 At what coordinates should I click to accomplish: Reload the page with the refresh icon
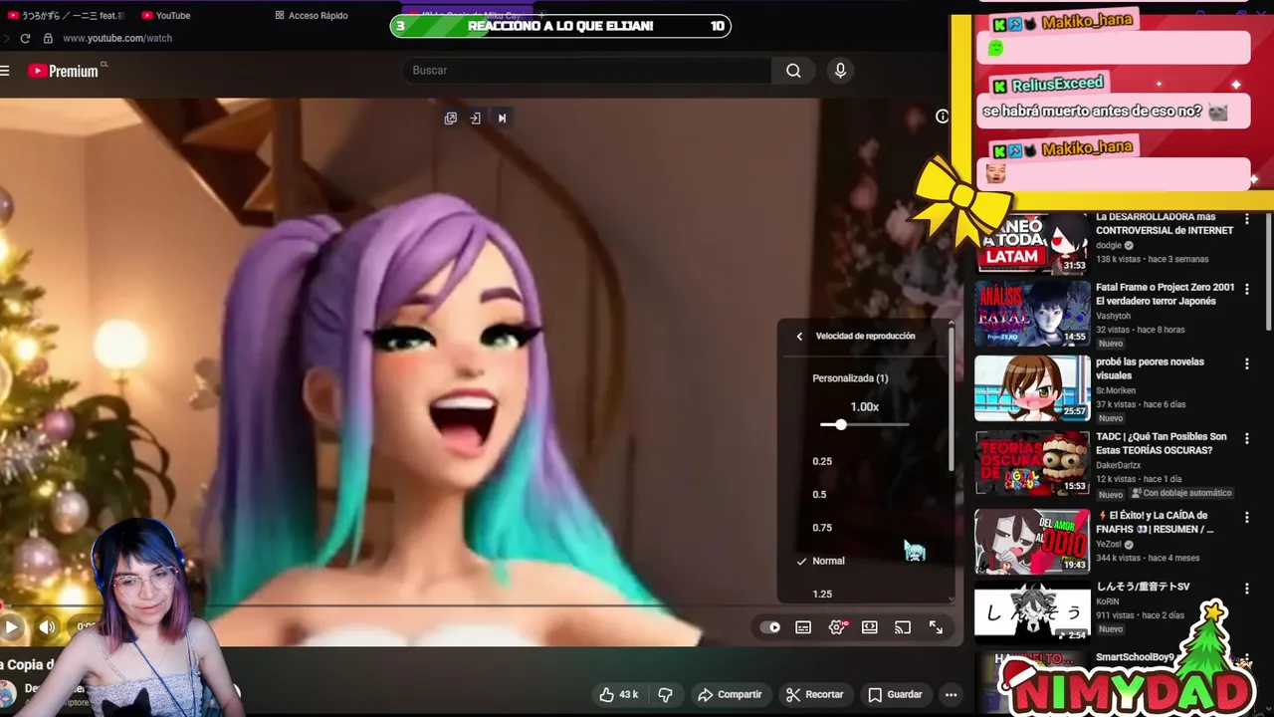25,38
